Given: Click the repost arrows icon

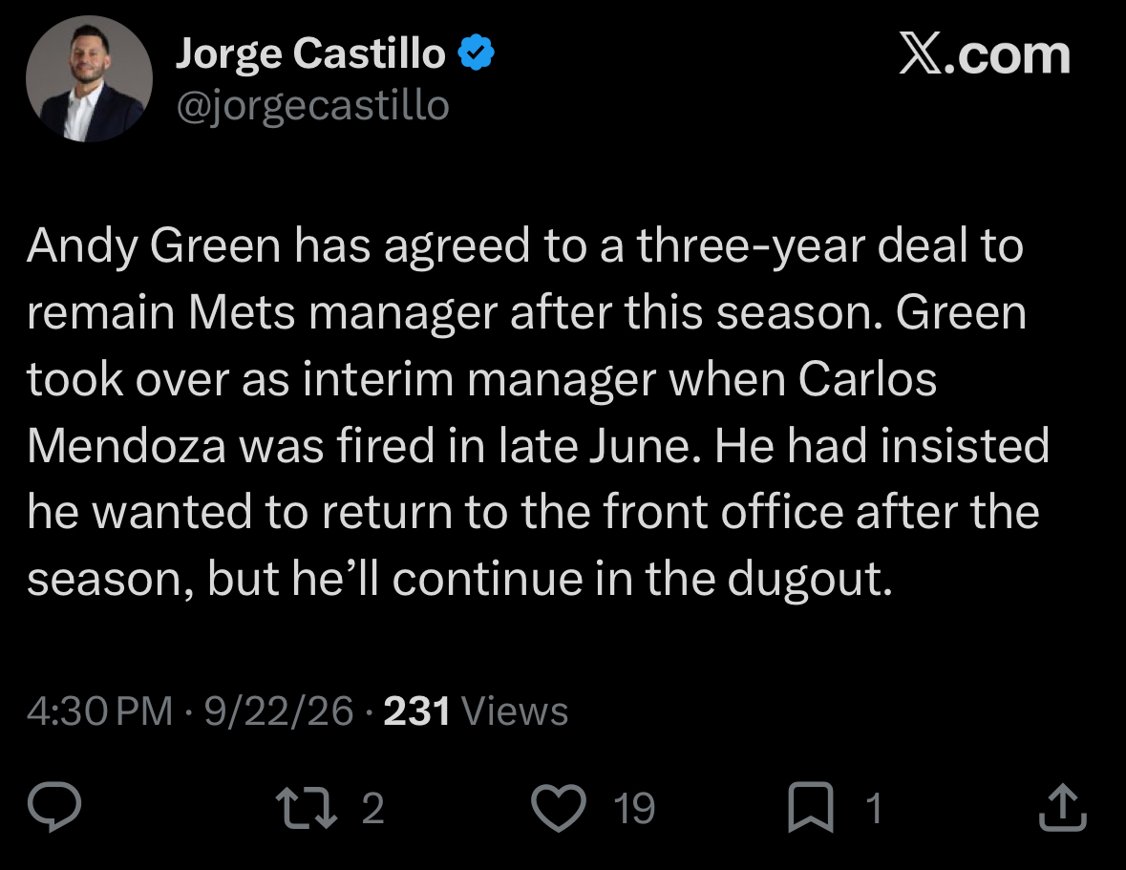Looking at the screenshot, I should click(x=308, y=808).
